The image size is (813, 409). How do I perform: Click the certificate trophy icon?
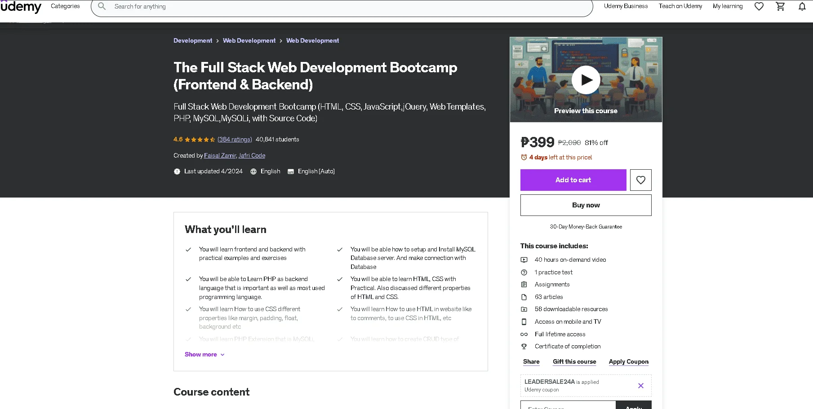[524, 347]
